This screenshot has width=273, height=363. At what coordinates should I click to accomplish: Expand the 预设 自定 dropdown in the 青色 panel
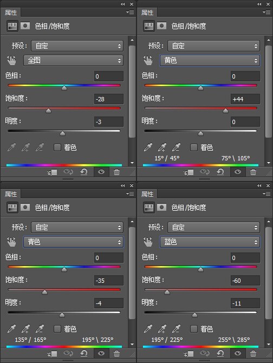pyautogui.click(x=77, y=227)
